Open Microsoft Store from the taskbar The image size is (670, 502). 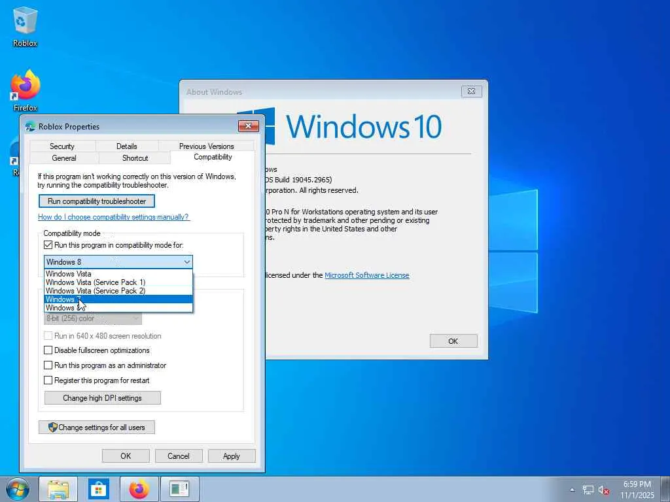(x=99, y=489)
